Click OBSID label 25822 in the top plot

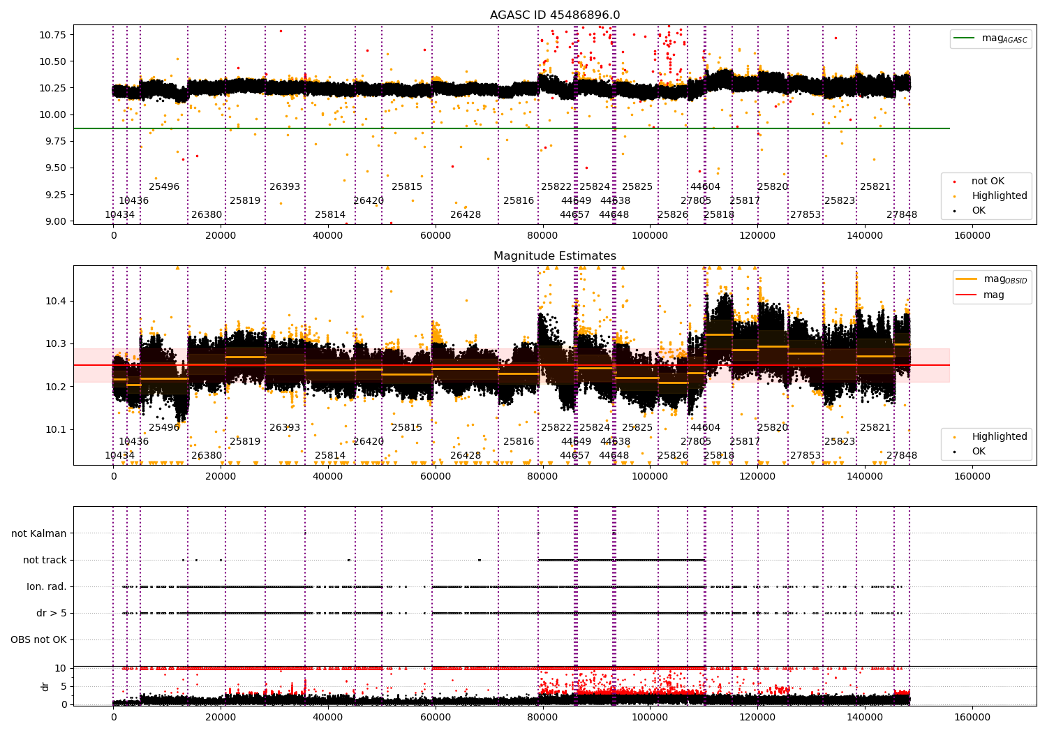pyautogui.click(x=556, y=187)
